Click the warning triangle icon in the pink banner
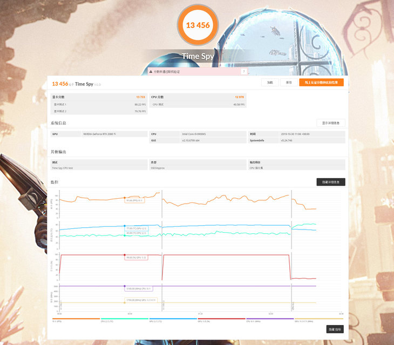 151,72
